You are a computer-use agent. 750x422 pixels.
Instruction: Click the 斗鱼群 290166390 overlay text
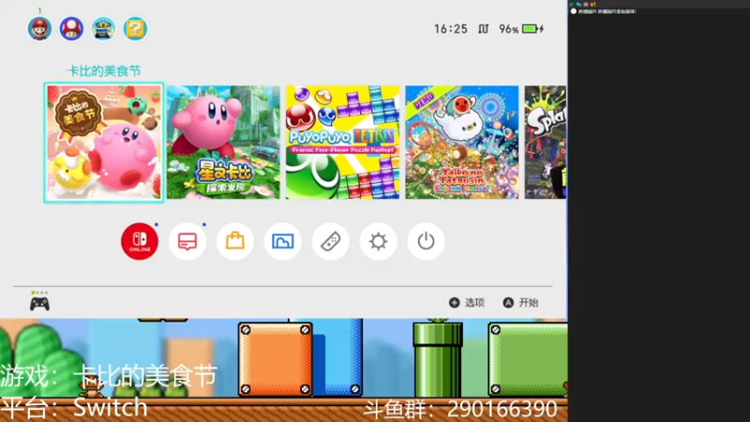[x=460, y=410]
